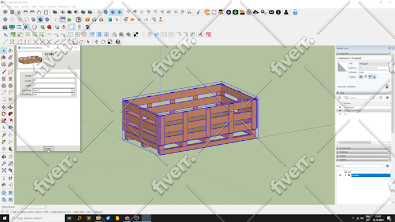Open the View menu
Screen dimensions: 395x222
[16, 6]
